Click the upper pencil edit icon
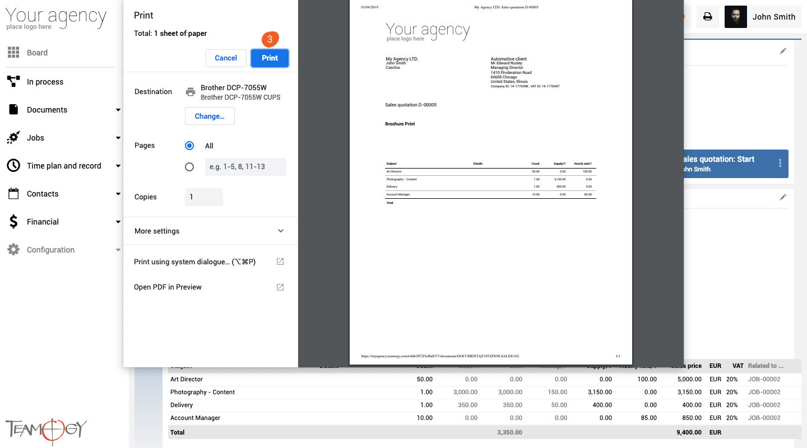Viewport: 807px width, 448px height. click(783, 51)
